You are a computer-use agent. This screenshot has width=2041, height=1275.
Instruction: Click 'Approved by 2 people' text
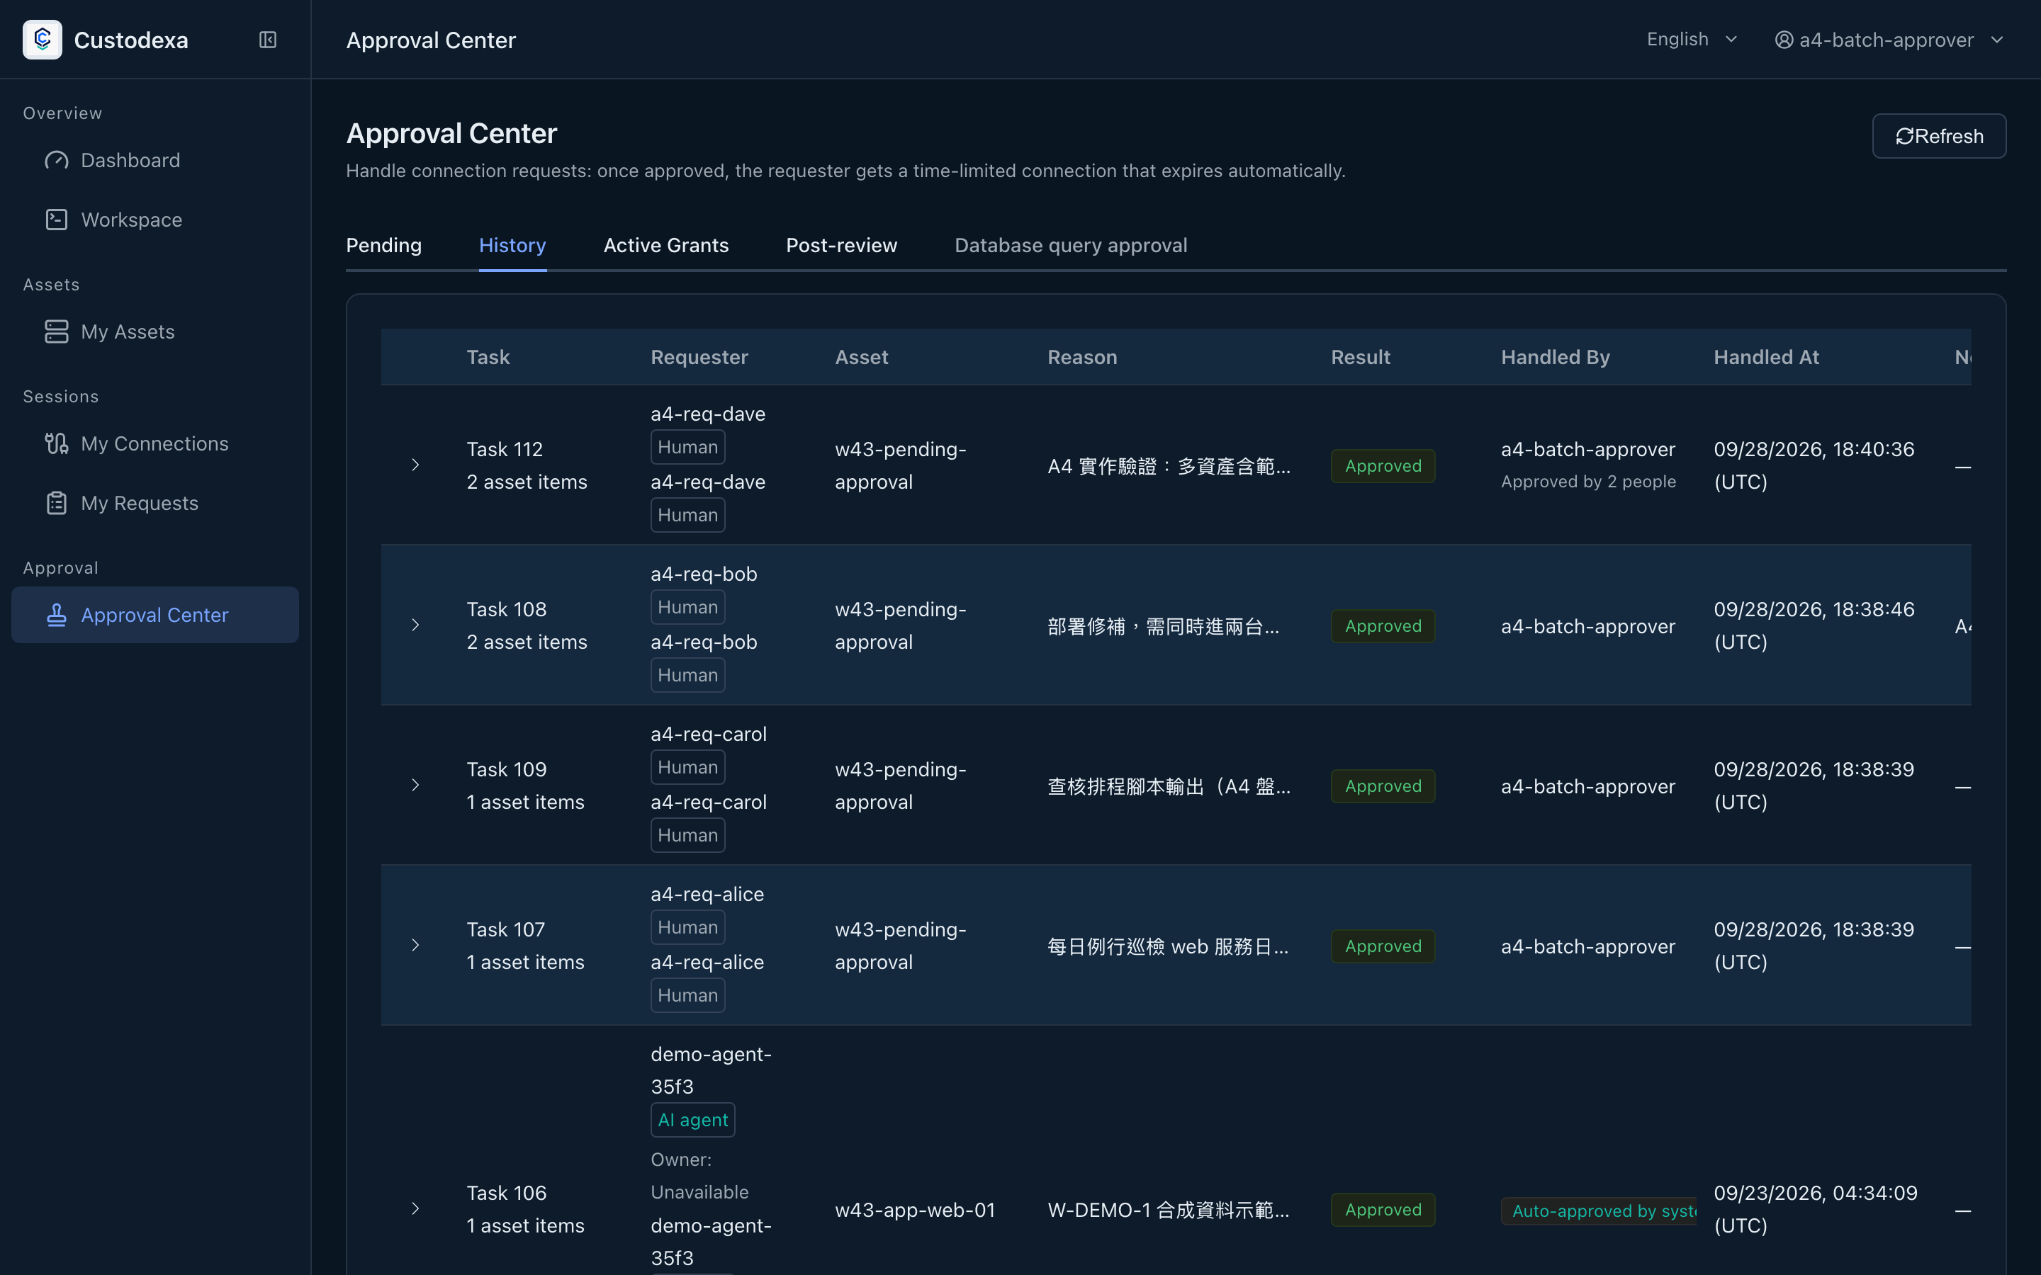click(x=1588, y=482)
